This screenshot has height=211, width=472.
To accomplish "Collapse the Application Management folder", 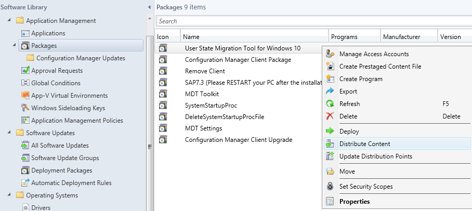I will (x=9, y=20).
